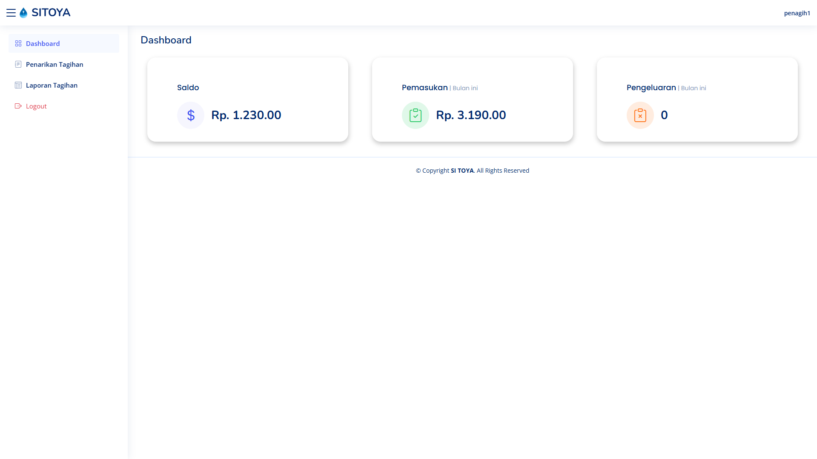Click the penagih1 username label

click(x=797, y=13)
